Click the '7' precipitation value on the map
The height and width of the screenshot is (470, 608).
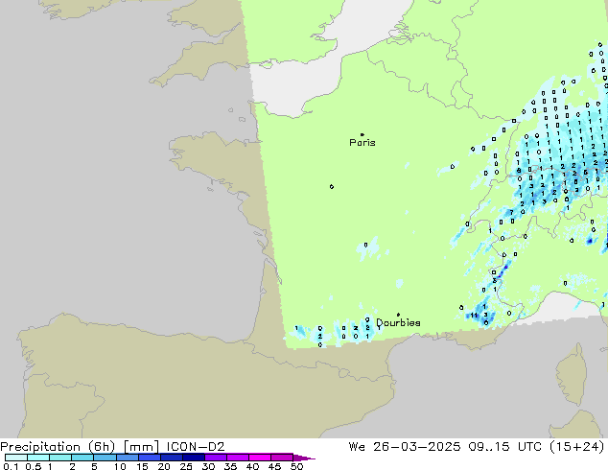click(x=512, y=213)
